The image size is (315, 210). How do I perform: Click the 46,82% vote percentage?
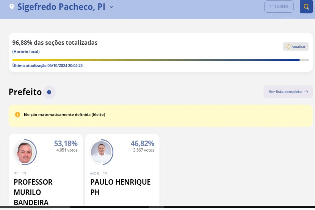coord(142,144)
